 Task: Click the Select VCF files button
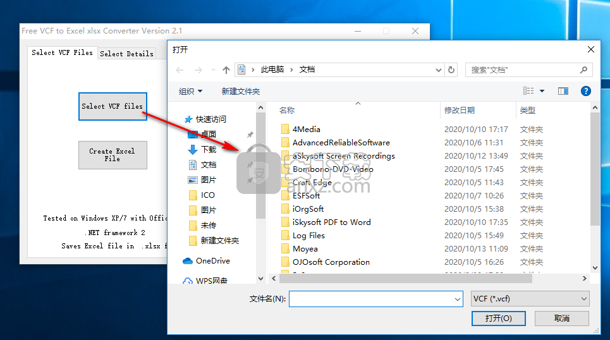113,106
